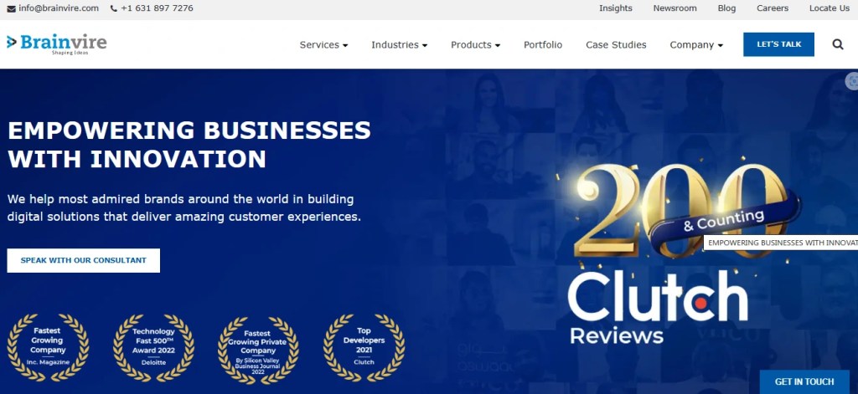This screenshot has height=394, width=858.
Task: Open the Portfolio menu item
Action: click(543, 45)
